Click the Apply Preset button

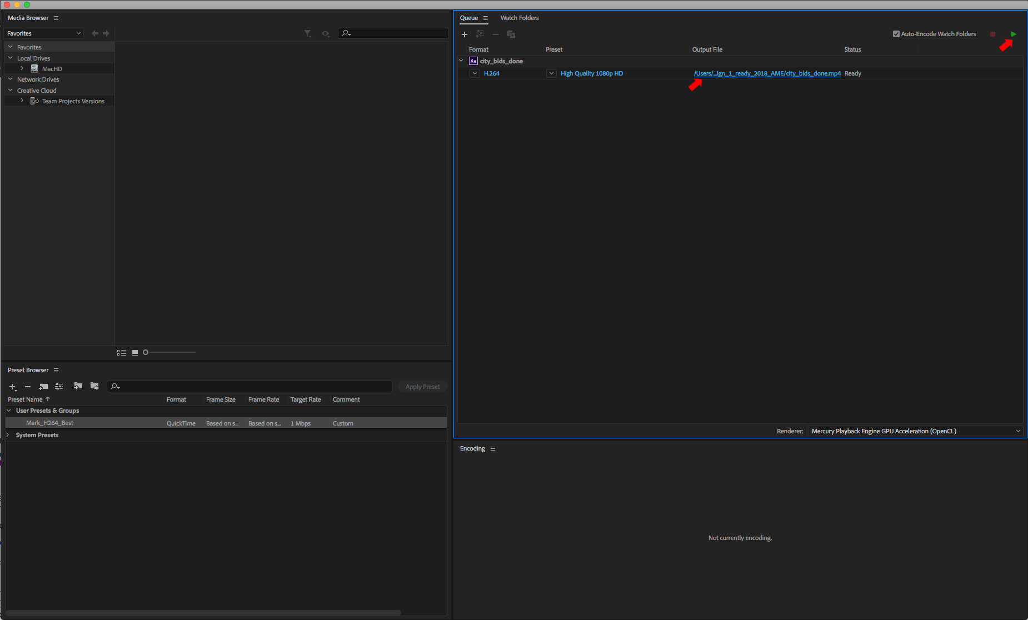point(423,387)
